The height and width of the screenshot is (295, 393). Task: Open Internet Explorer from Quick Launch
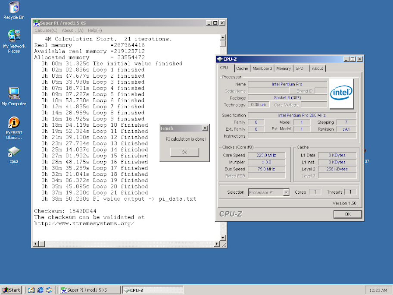[41, 290]
